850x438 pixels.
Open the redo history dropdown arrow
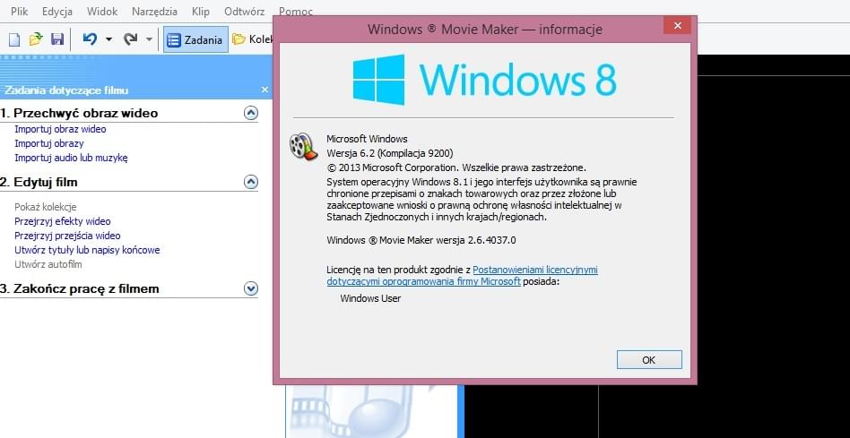[x=149, y=39]
